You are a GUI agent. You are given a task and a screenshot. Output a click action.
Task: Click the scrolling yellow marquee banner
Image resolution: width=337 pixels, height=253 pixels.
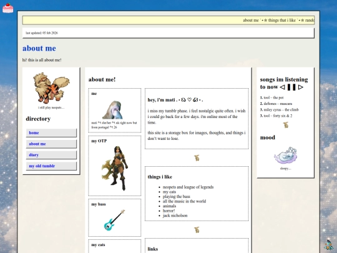pos(168,20)
